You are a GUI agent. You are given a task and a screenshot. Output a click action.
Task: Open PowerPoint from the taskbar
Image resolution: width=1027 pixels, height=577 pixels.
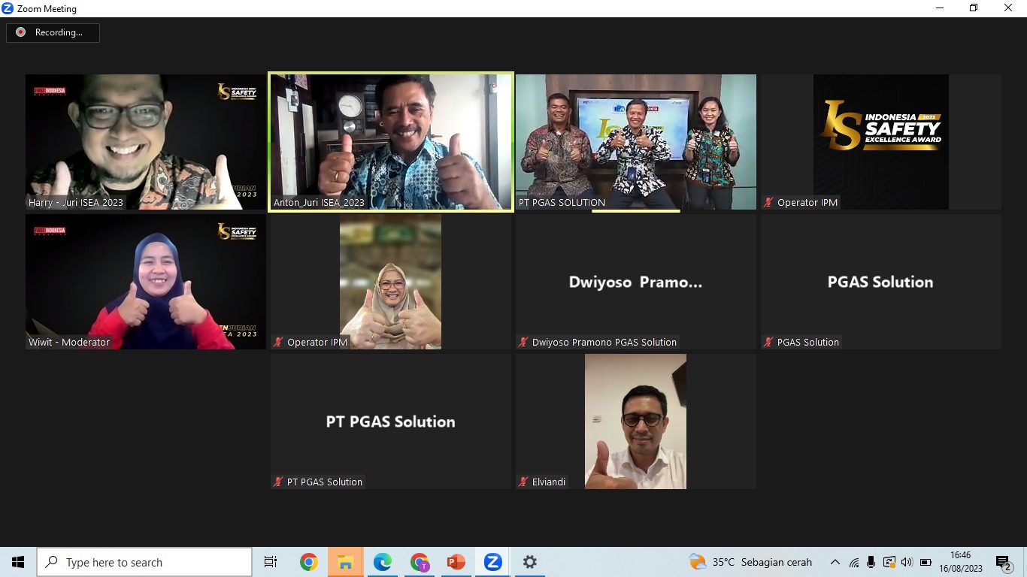tap(456, 562)
